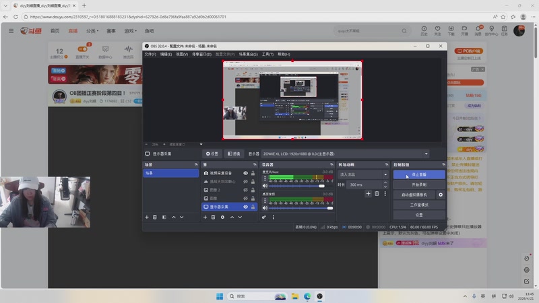The height and width of the screenshot is (303, 539).
Task: Hide the selected 显示器采集 source with its eye
Action: [x=245, y=207]
